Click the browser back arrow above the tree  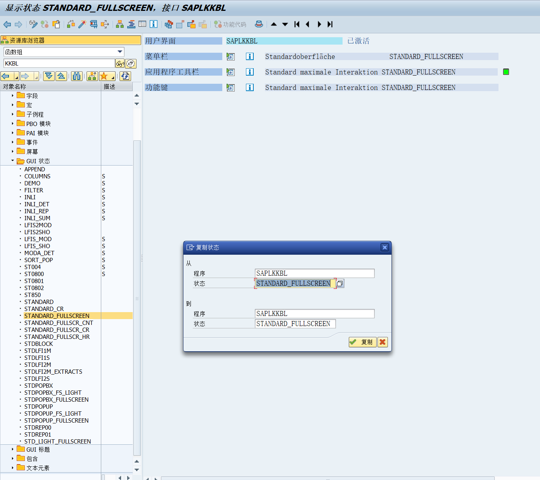[x=5, y=76]
